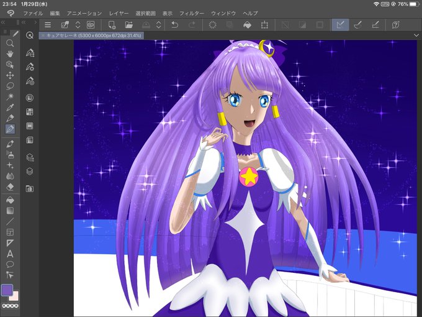Undo the last action

(x=174, y=25)
